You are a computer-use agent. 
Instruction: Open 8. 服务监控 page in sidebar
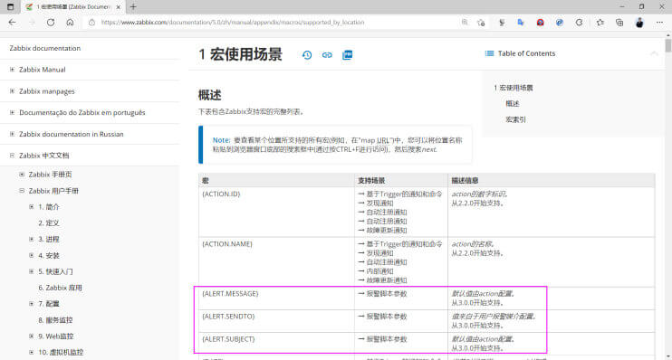pos(55,320)
